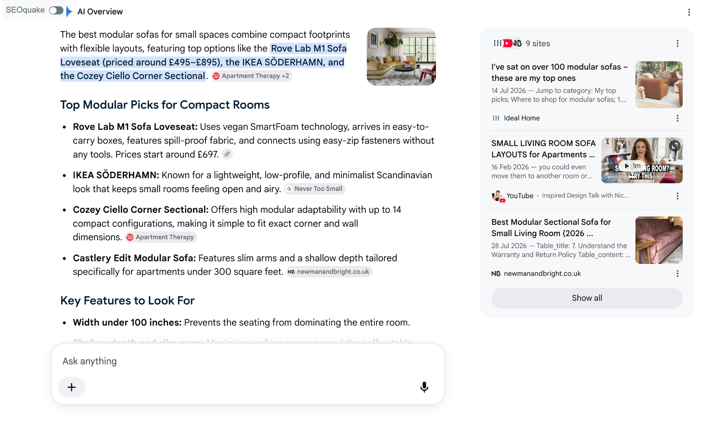Click the Show all button
The width and height of the screenshot is (723, 424).
(587, 298)
